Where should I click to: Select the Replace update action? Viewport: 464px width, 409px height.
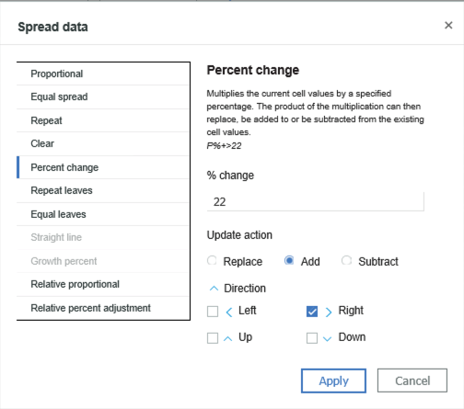coord(212,261)
